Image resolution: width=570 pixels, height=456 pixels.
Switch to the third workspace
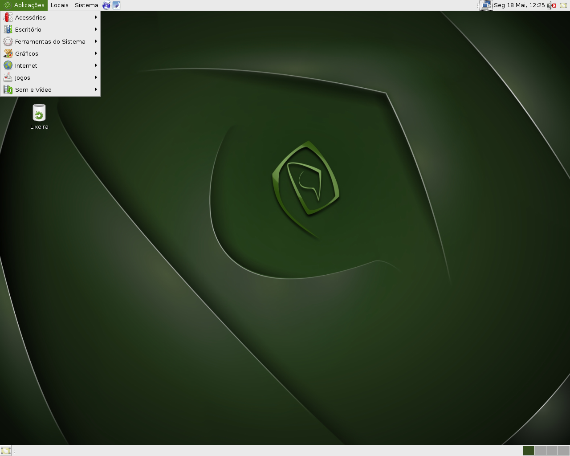552,451
